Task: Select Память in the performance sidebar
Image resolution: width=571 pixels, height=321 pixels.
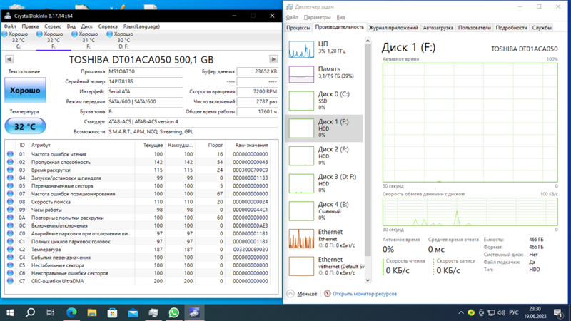Action: pyautogui.click(x=325, y=73)
